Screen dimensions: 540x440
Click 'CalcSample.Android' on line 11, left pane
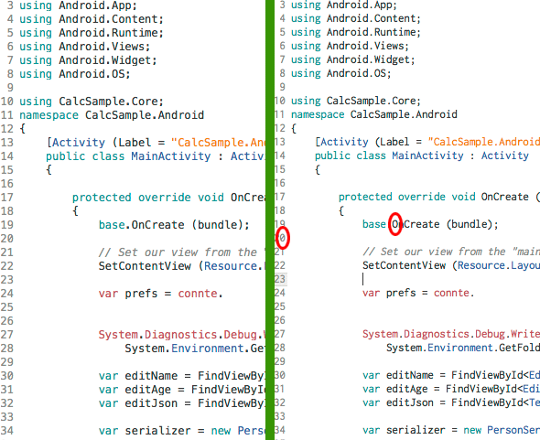(x=145, y=115)
